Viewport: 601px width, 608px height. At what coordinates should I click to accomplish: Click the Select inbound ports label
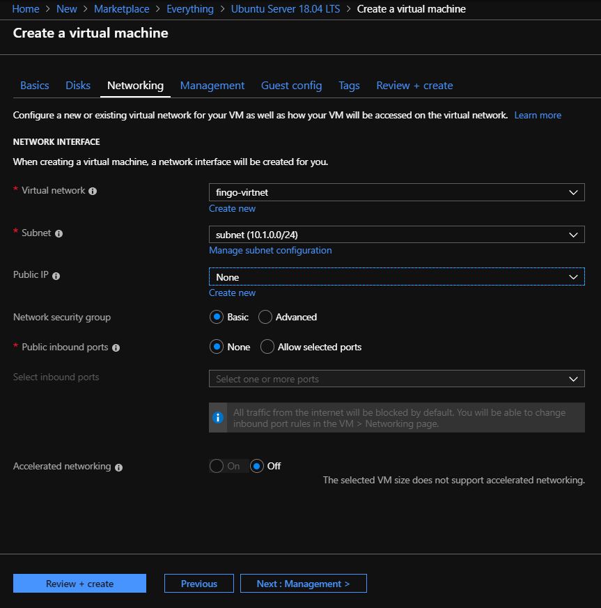point(56,377)
